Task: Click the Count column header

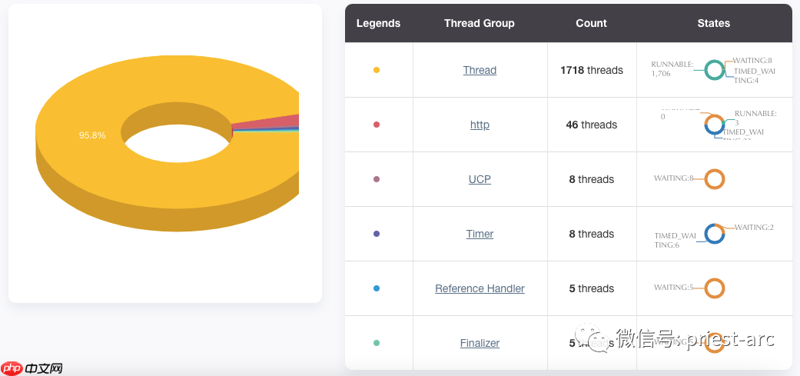Action: click(x=591, y=24)
